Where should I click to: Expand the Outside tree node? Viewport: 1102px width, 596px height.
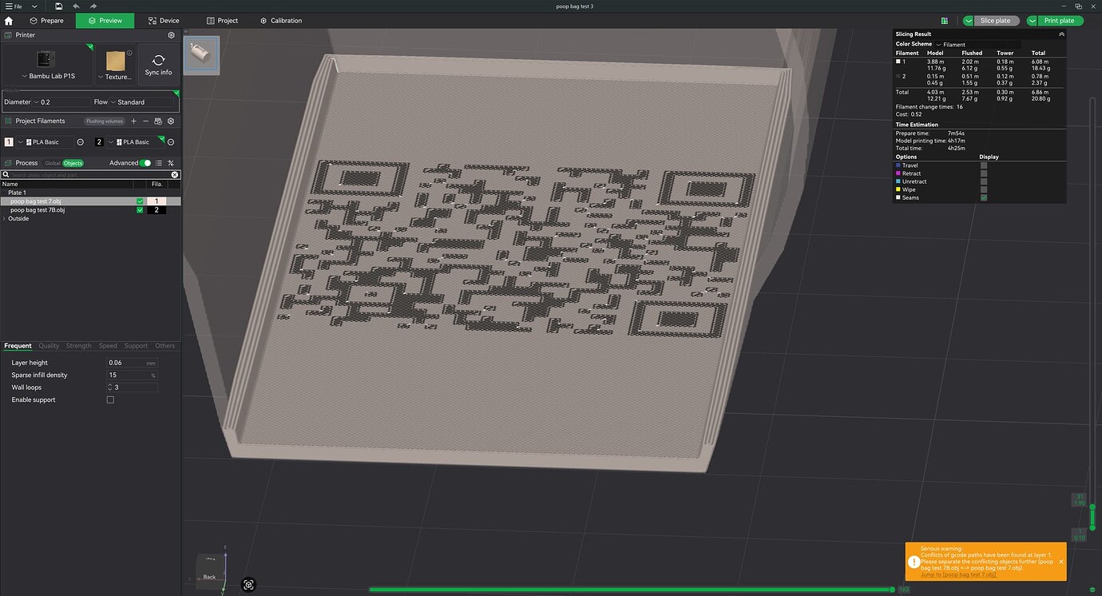(x=5, y=219)
